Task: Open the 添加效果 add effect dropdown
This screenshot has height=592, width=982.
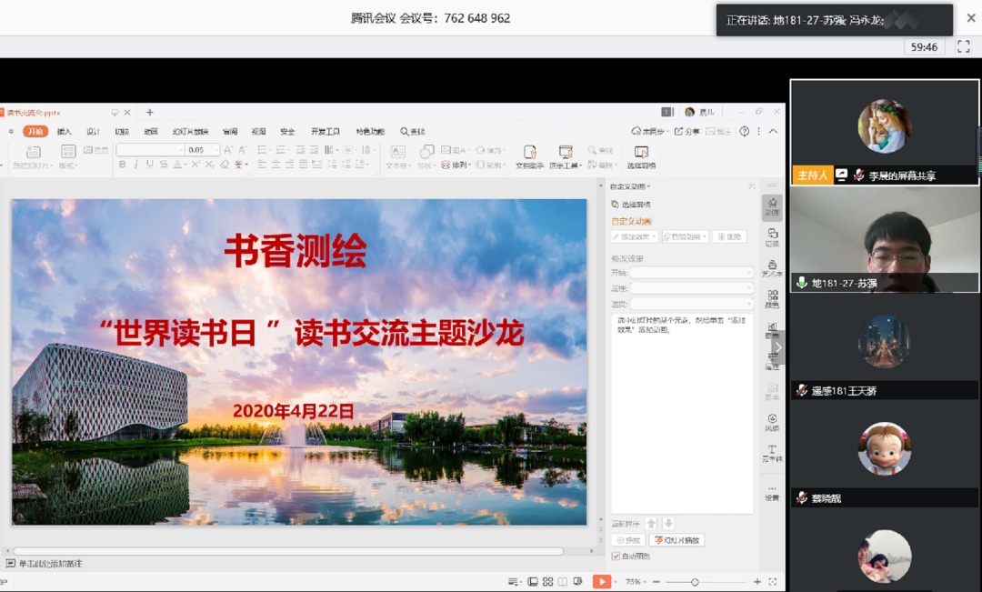Action: [634, 236]
